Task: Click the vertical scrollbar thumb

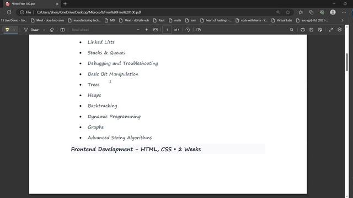Action: point(347,62)
